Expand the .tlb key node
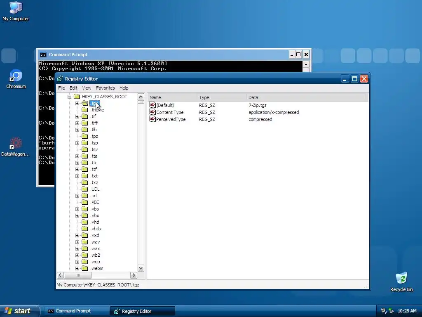The height and width of the screenshot is (317, 422). coord(77,130)
